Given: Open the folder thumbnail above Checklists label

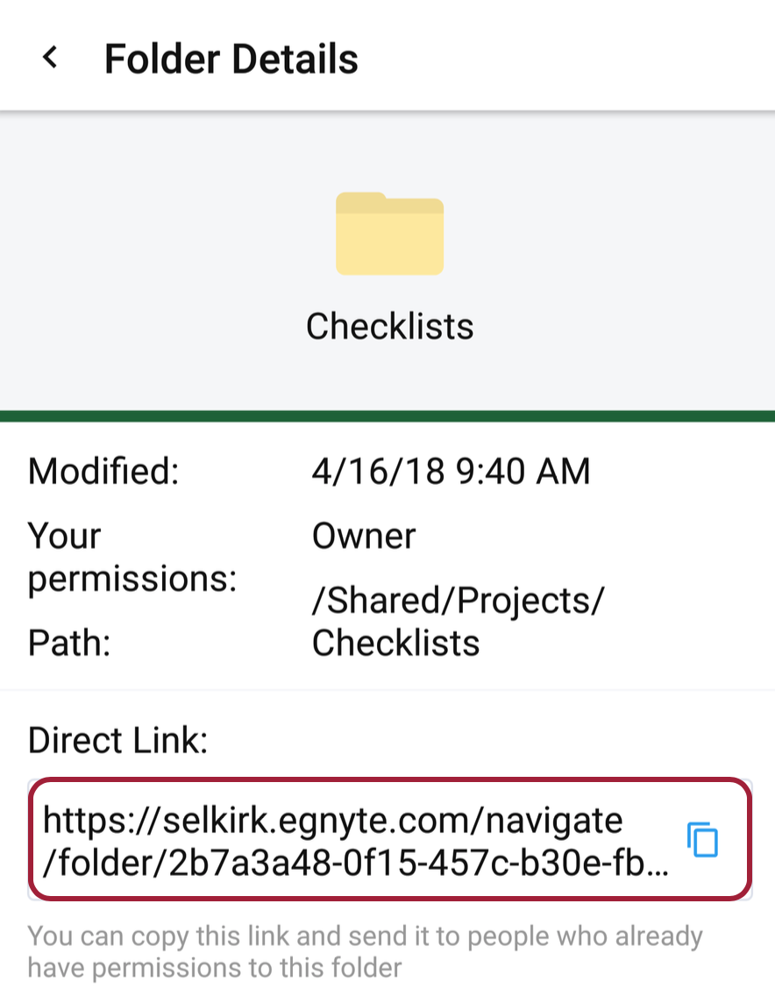Looking at the screenshot, I should [x=388, y=234].
